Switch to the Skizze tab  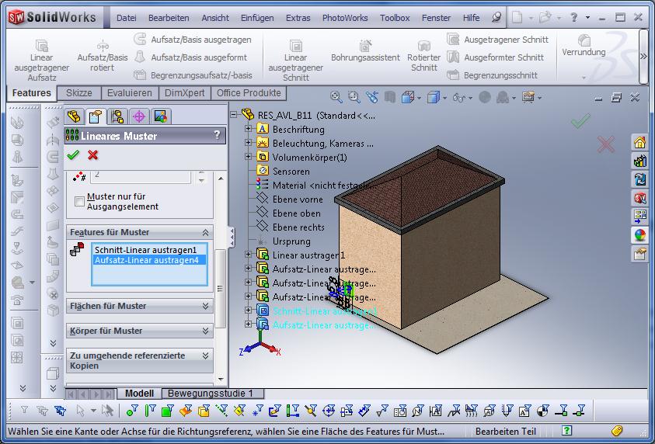[x=79, y=93]
